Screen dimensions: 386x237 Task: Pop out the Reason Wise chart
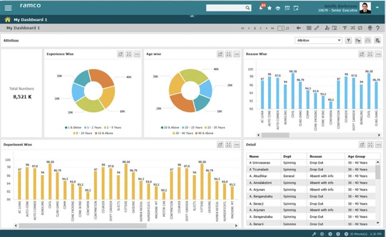click(362, 54)
